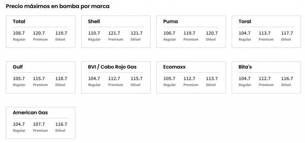Click Puma's diésel price 120.7
This screenshot has width=305, height=143.
coord(212,33)
